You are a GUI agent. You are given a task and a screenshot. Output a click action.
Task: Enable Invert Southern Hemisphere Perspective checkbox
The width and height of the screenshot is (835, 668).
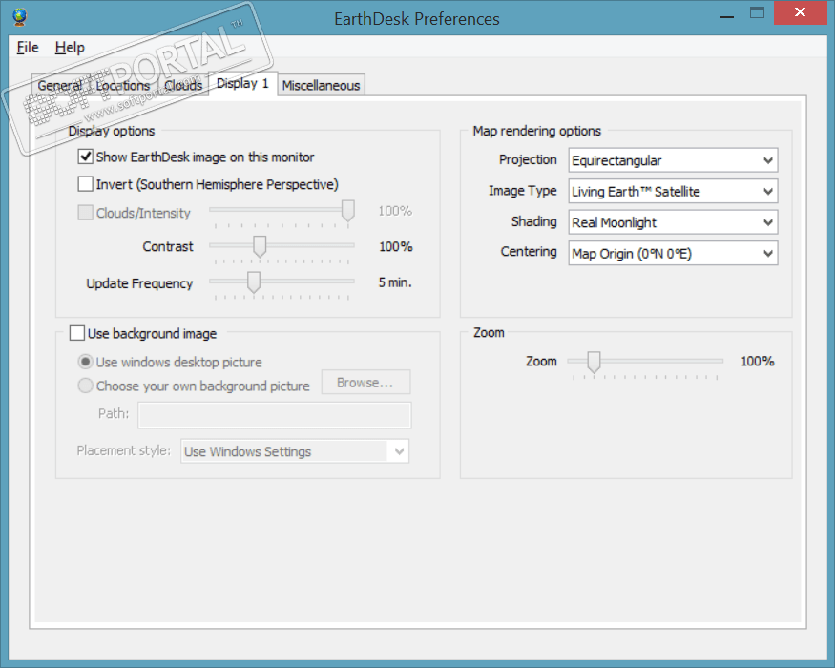(x=86, y=184)
